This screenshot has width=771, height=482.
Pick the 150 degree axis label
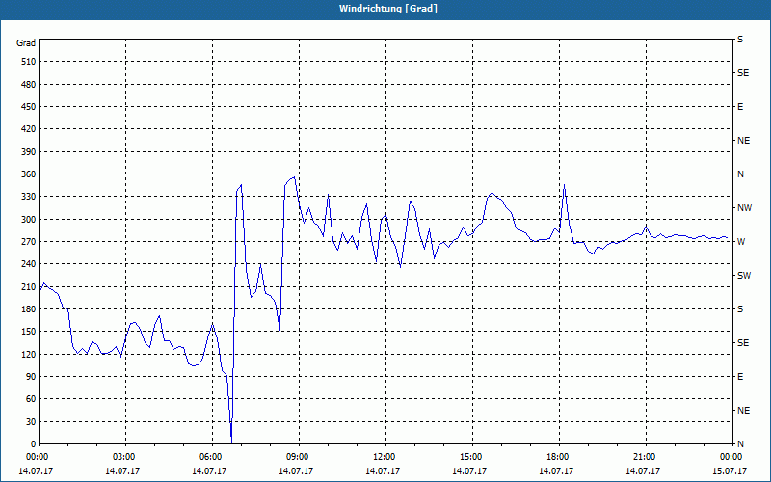28,332
